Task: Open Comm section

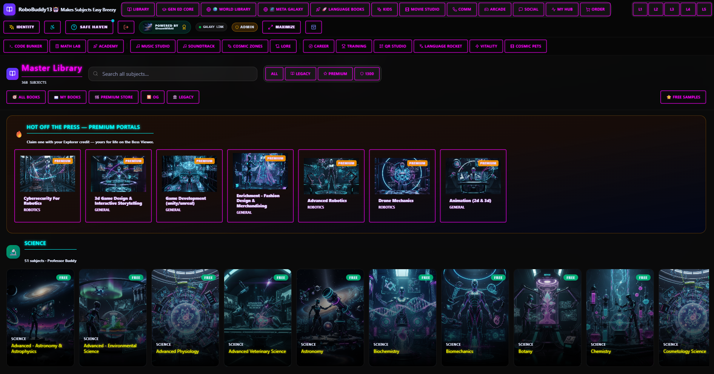Action: 462,9
